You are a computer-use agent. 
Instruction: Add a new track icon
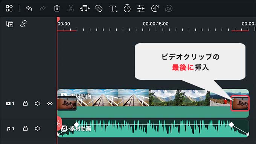tap(10, 24)
